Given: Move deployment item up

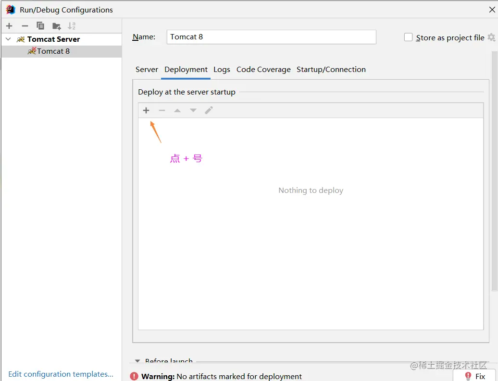Looking at the screenshot, I should 177,110.
